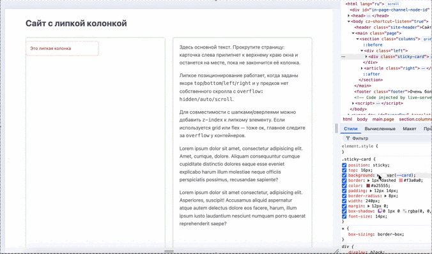The image size is (432, 254).
Task: Select the header.site-header element row
Action: pos(393,27)
